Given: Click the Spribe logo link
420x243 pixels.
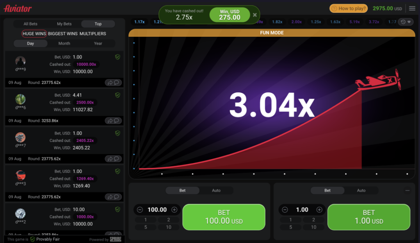Looking at the screenshot, I should (x=115, y=239).
